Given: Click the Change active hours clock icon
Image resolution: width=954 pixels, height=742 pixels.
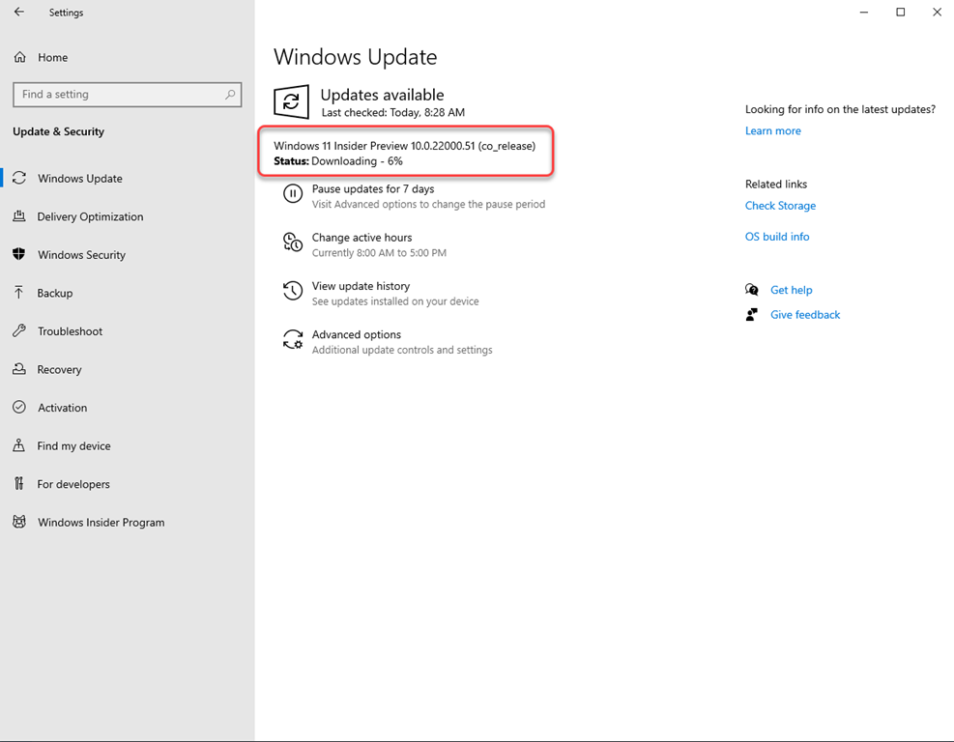Looking at the screenshot, I should [x=292, y=243].
